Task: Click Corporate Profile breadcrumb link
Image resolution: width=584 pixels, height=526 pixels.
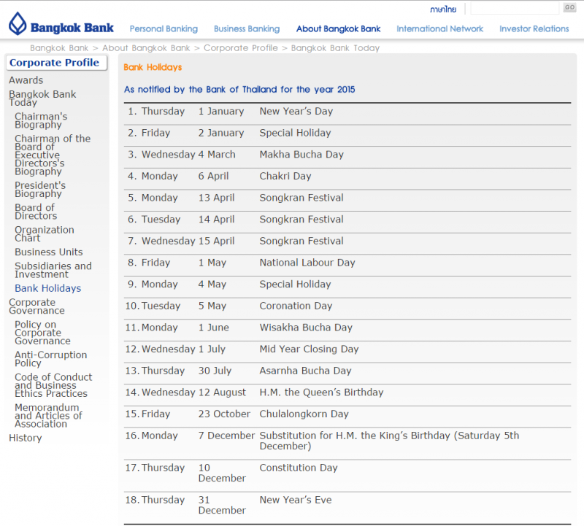Action: click(x=240, y=48)
